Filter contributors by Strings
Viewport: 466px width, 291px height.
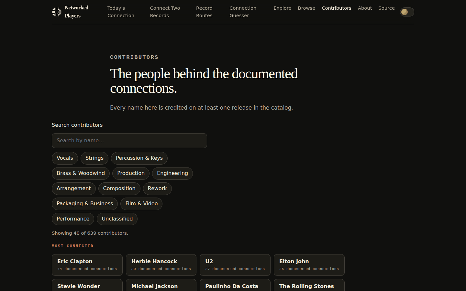(x=94, y=158)
